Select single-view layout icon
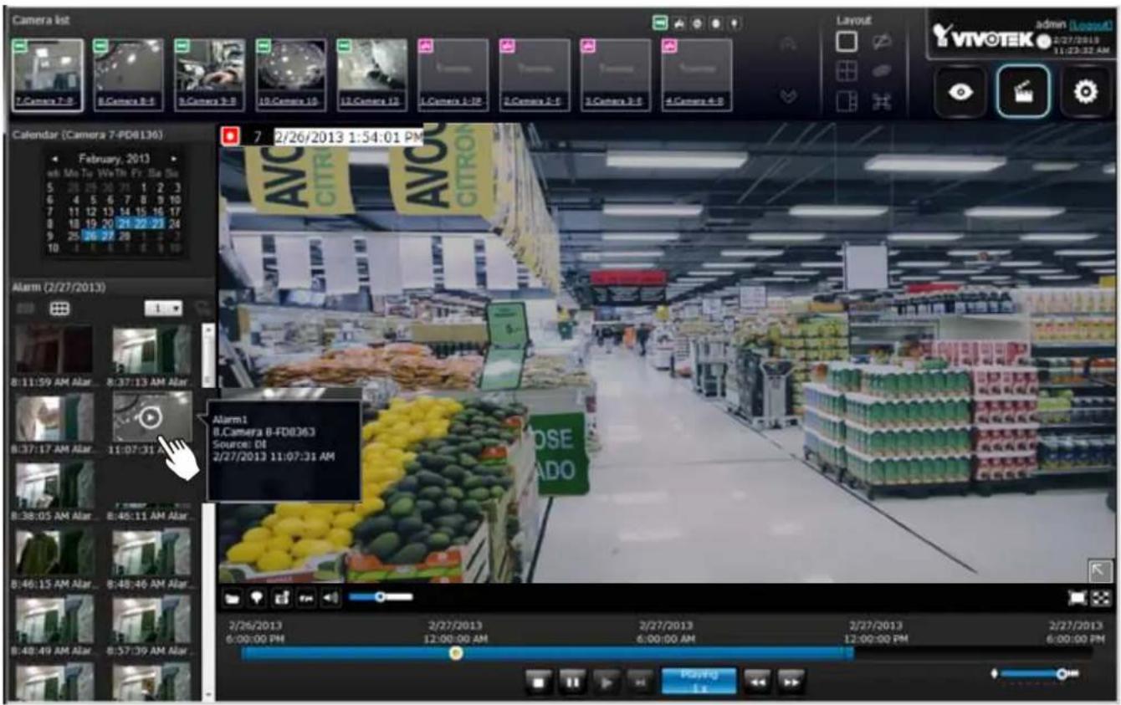Screen dimensions: 1121x705 tap(847, 42)
